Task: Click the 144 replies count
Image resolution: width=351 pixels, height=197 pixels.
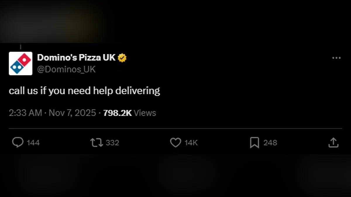Action: click(x=33, y=143)
